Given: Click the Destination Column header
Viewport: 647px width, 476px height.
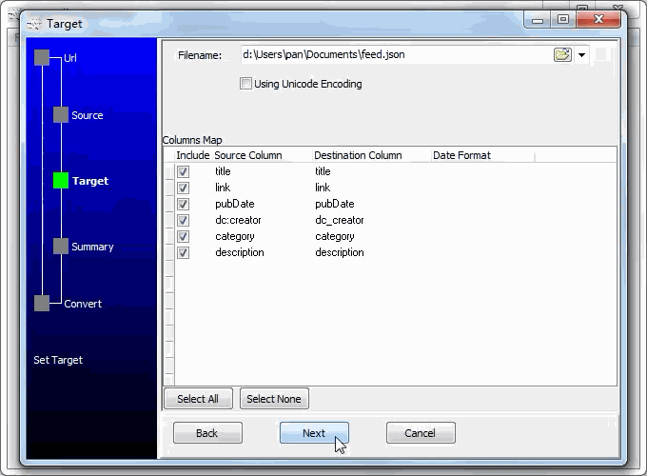Looking at the screenshot, I should (358, 155).
